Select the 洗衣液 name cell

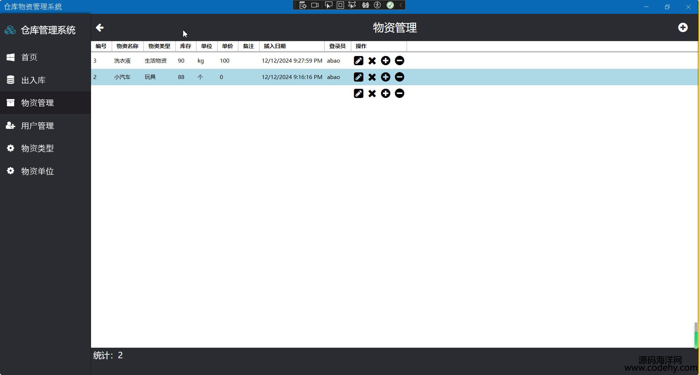coord(122,61)
